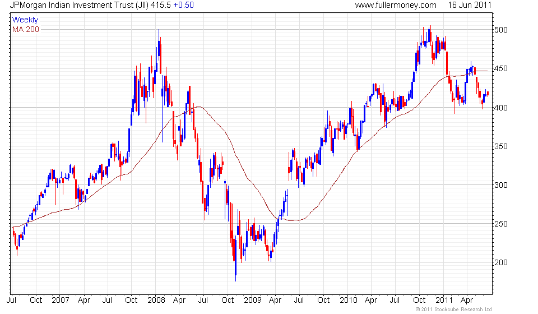The image size is (538, 314).
Task: Click the 2009 year label on time axis
Action: (x=253, y=301)
